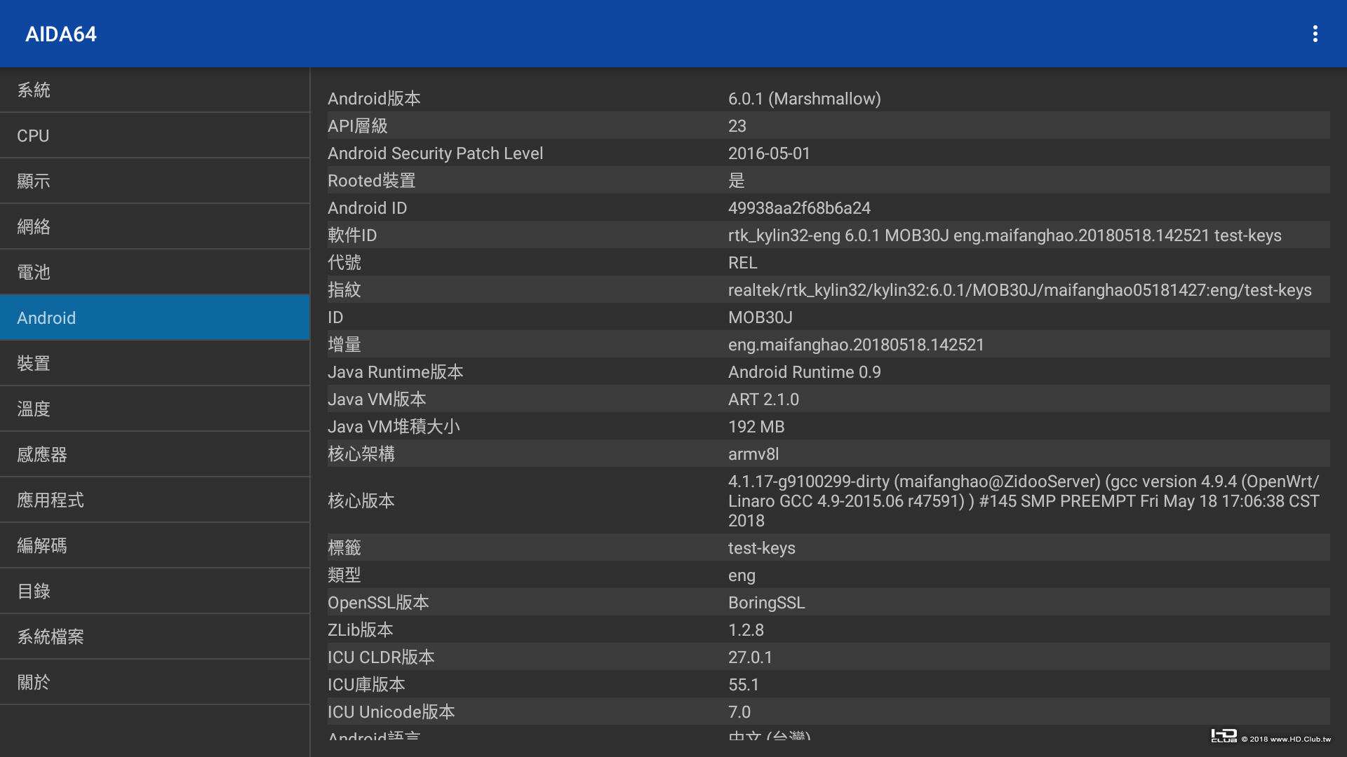The width and height of the screenshot is (1347, 757).
Task: Select 系統檔案 in the sidebar
Action: [154, 637]
